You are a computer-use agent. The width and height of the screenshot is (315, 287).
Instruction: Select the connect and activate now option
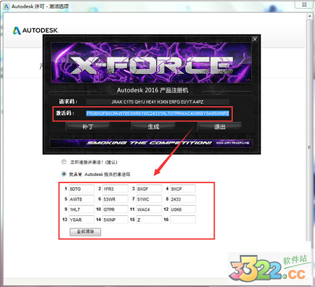coord(64,162)
